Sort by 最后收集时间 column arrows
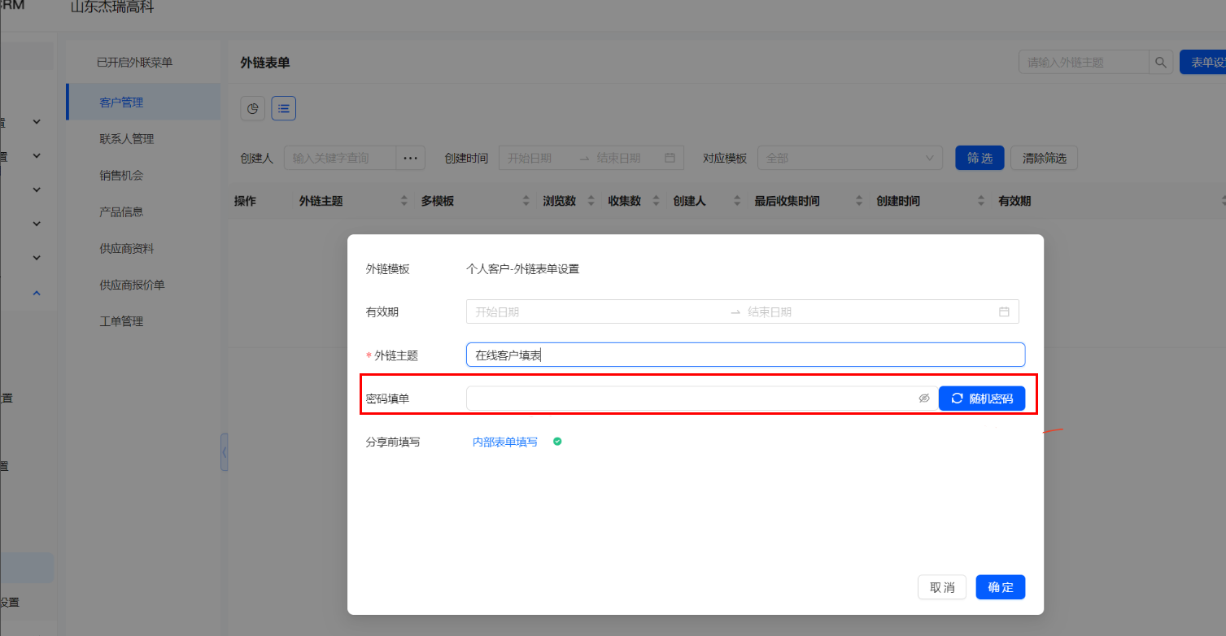This screenshot has width=1226, height=636. pyautogui.click(x=859, y=201)
